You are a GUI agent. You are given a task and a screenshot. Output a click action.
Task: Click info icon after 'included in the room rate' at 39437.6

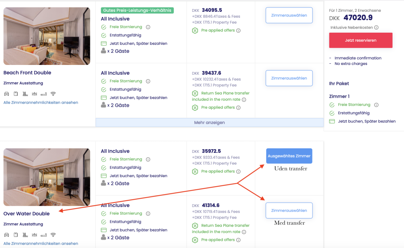tap(244, 100)
